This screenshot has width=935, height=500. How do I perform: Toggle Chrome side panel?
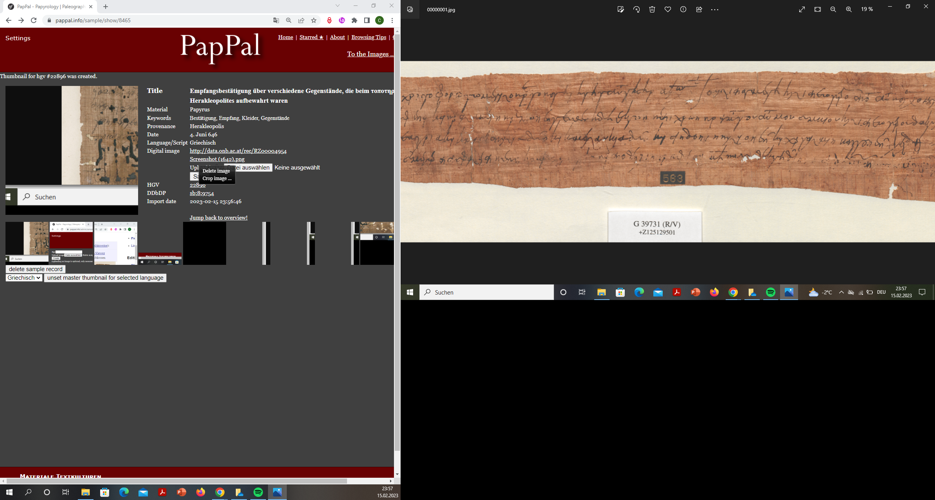[x=367, y=20]
